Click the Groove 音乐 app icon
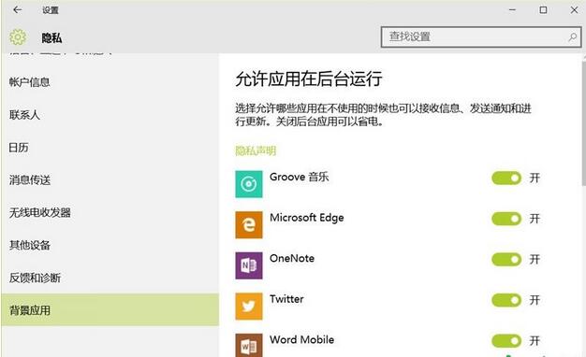Viewport: 586px width, 357px height. tap(248, 184)
